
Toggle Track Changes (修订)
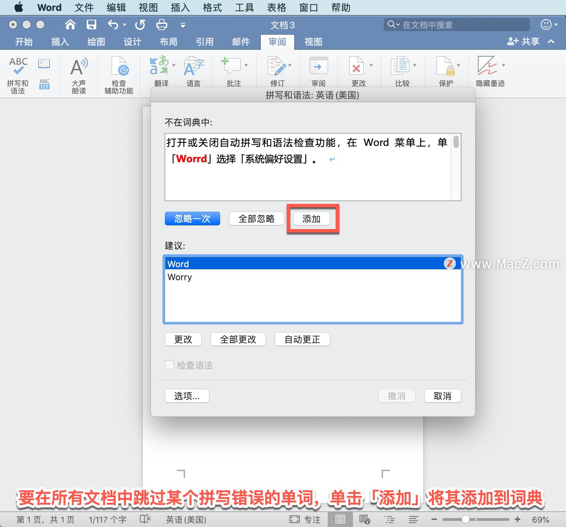click(277, 65)
